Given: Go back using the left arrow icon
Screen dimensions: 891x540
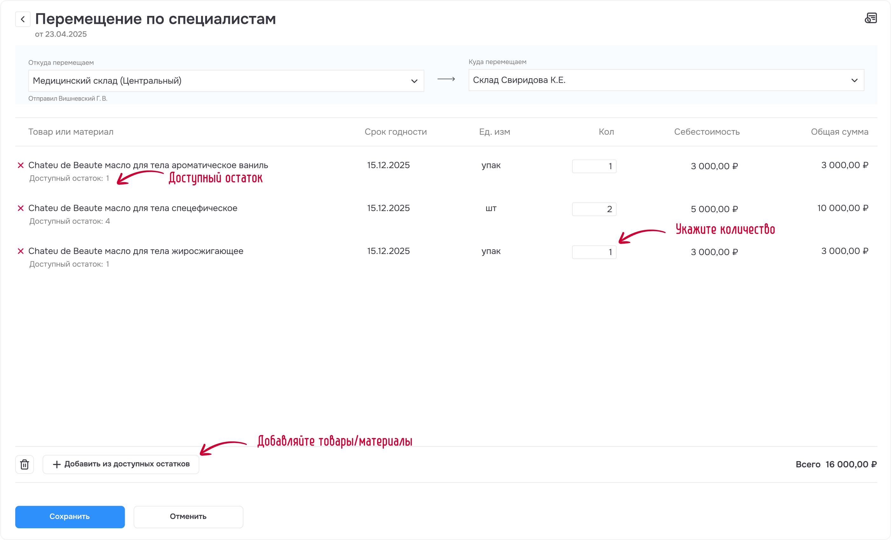Looking at the screenshot, I should (23, 19).
